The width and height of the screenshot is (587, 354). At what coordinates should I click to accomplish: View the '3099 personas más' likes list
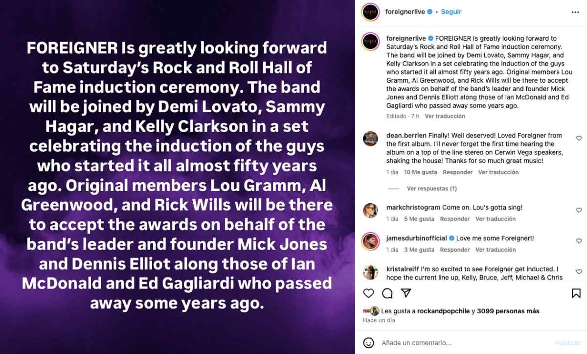(508, 311)
